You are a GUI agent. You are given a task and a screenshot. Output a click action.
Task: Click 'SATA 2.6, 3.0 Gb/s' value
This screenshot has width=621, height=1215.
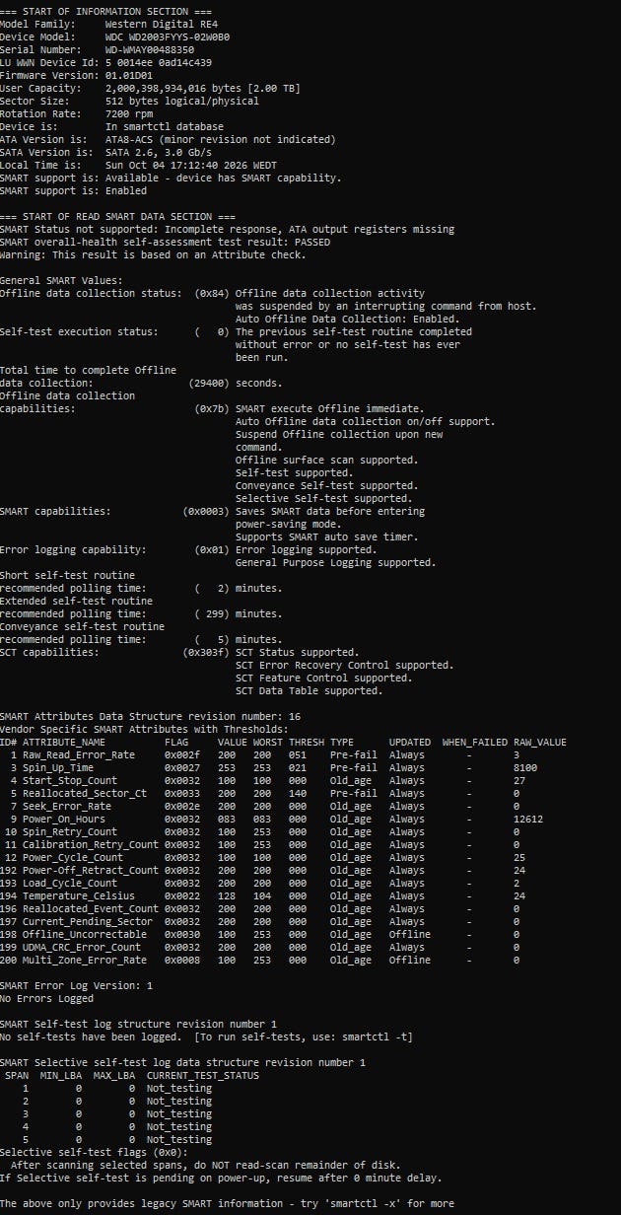[x=158, y=152]
